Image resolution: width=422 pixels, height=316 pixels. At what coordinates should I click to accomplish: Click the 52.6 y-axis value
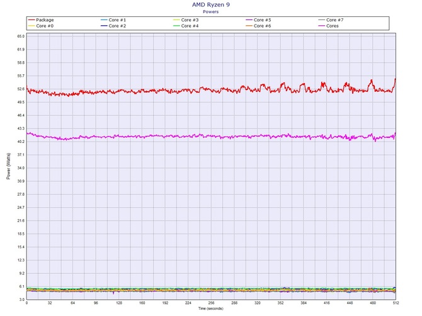coord(21,89)
